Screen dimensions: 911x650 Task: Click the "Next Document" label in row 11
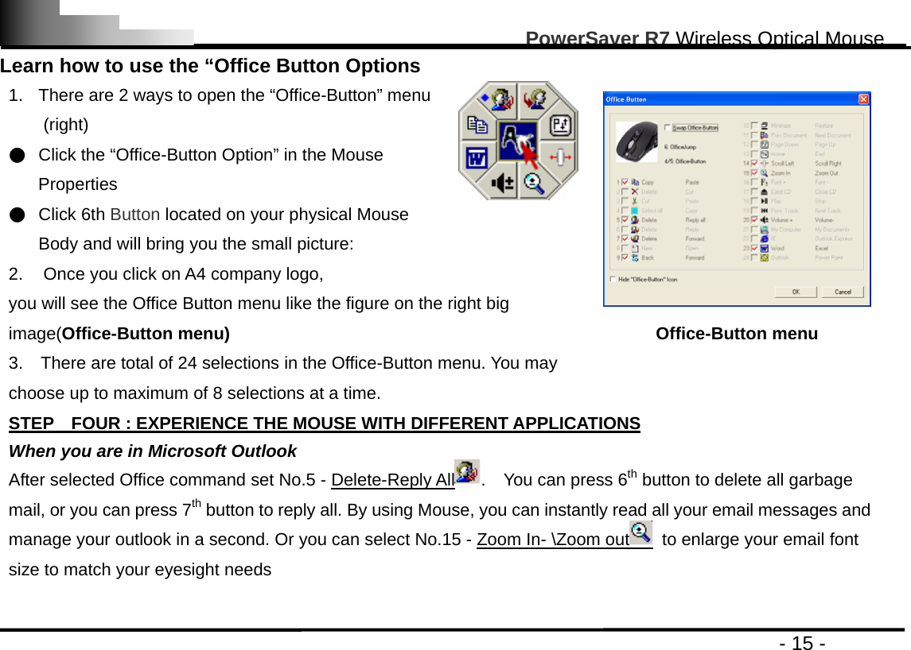click(x=833, y=135)
